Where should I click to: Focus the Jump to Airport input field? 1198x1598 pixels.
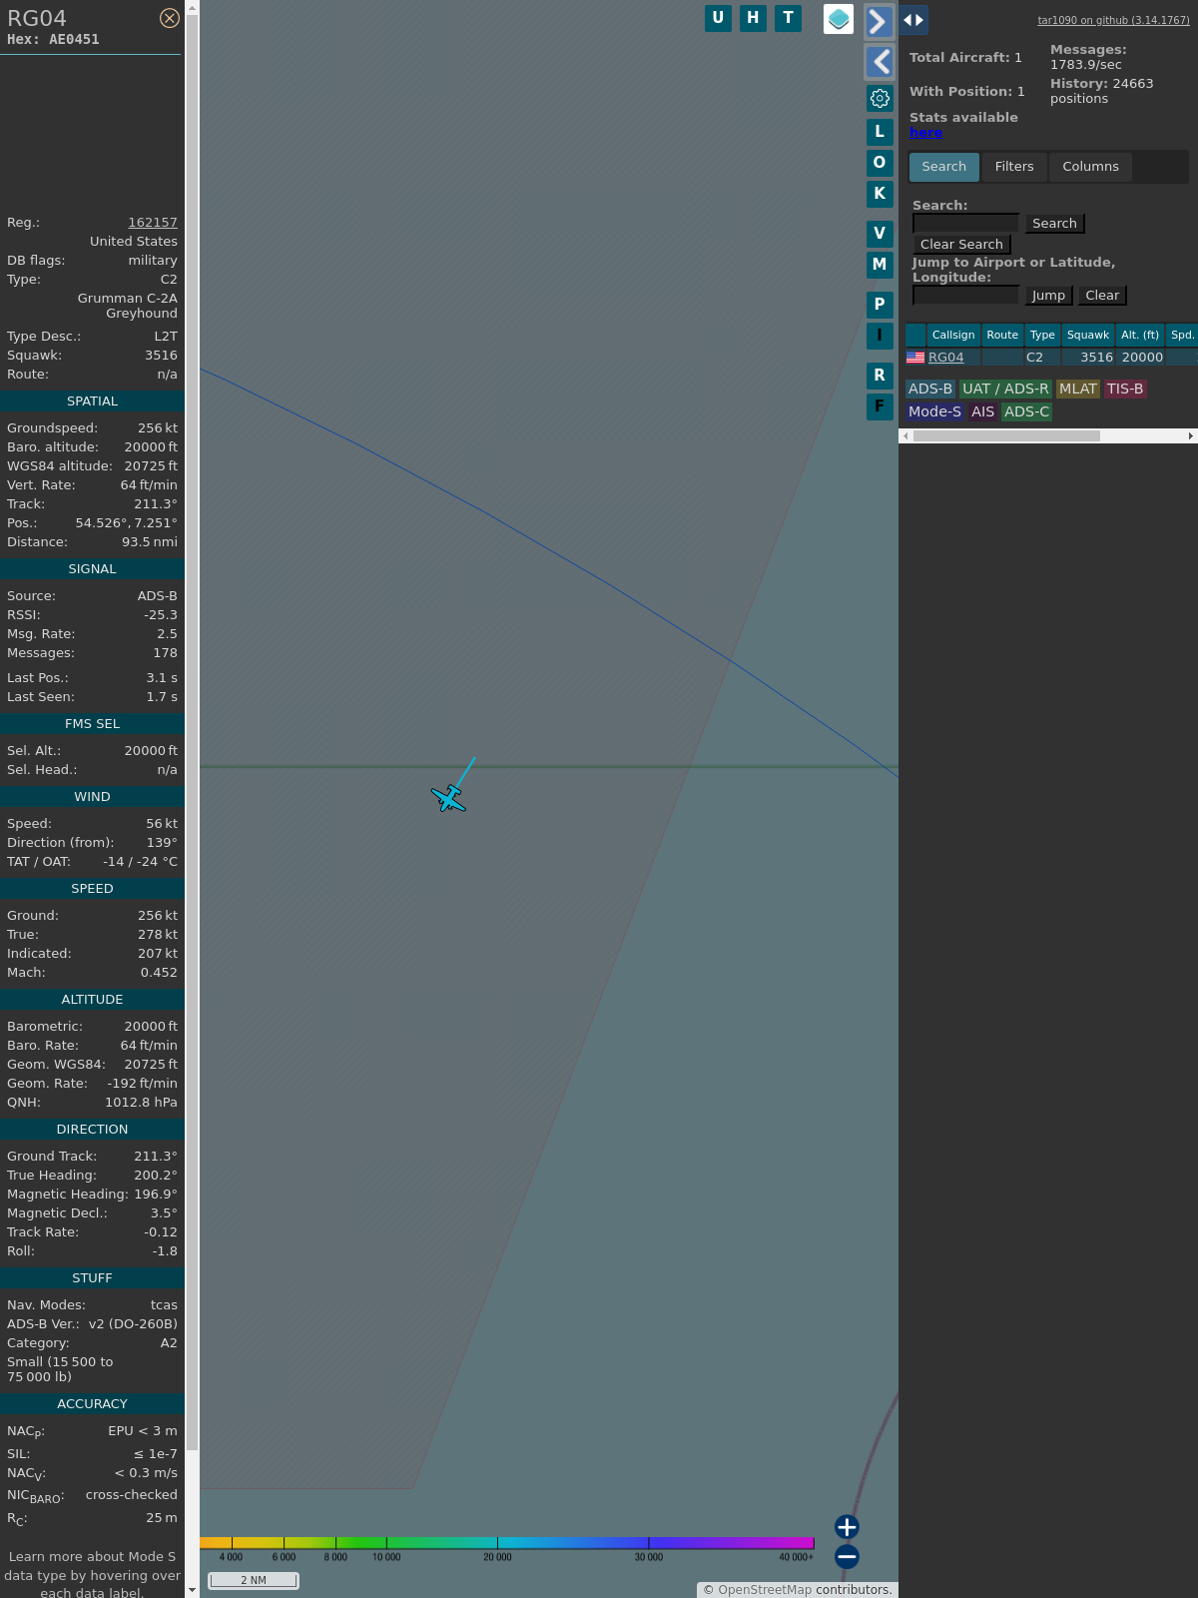tap(966, 296)
